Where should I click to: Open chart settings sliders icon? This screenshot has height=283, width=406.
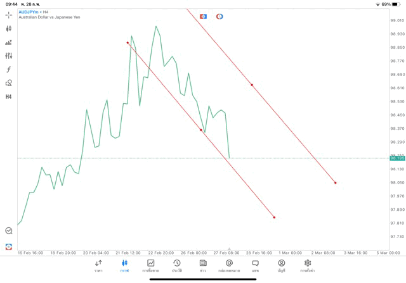point(9,56)
